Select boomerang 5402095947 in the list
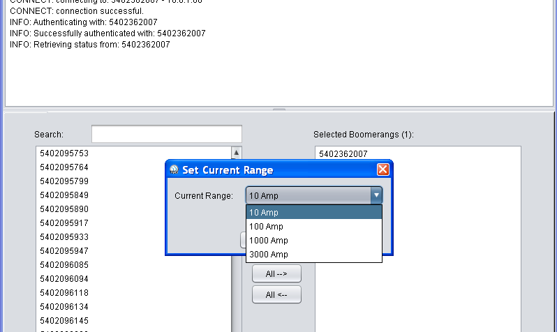 133,251
